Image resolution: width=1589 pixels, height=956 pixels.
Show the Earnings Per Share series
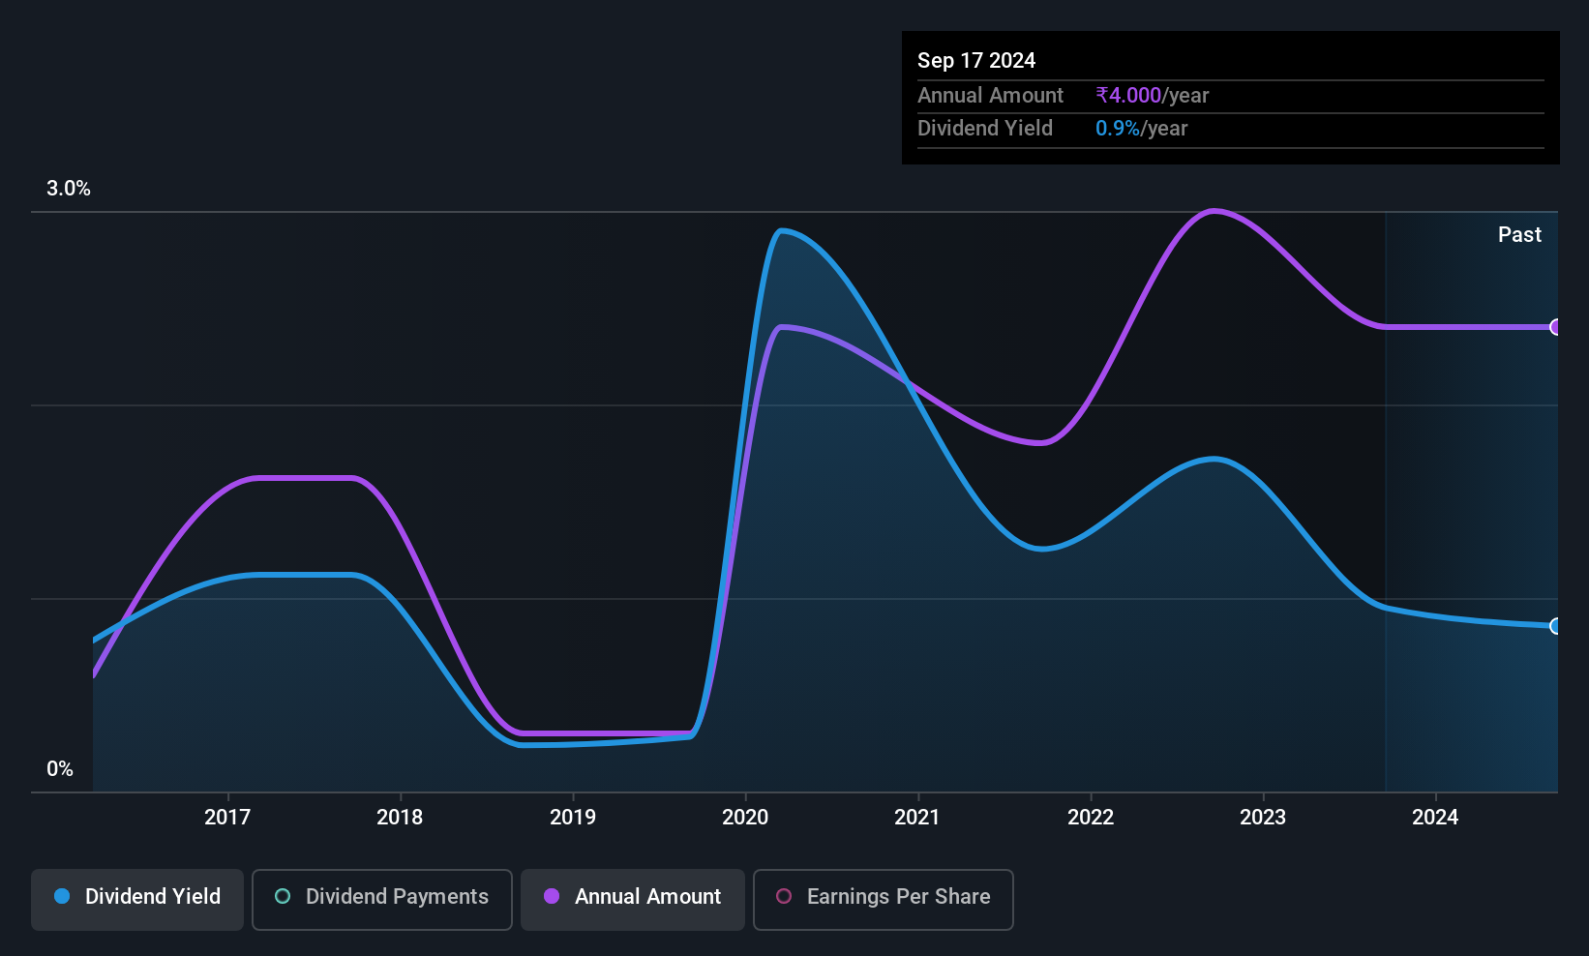click(883, 897)
